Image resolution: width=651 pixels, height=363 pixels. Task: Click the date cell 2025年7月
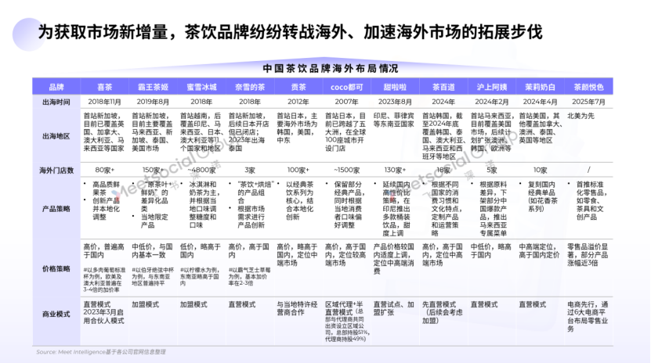click(589, 102)
